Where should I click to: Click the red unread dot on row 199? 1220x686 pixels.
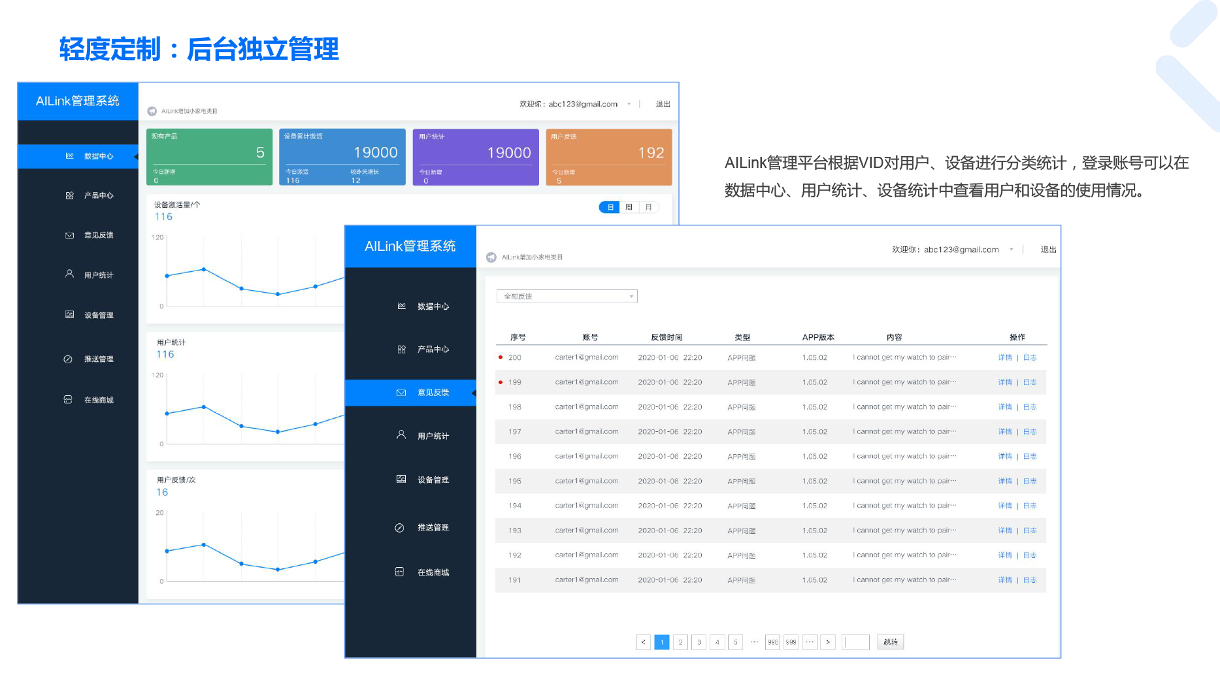(501, 382)
